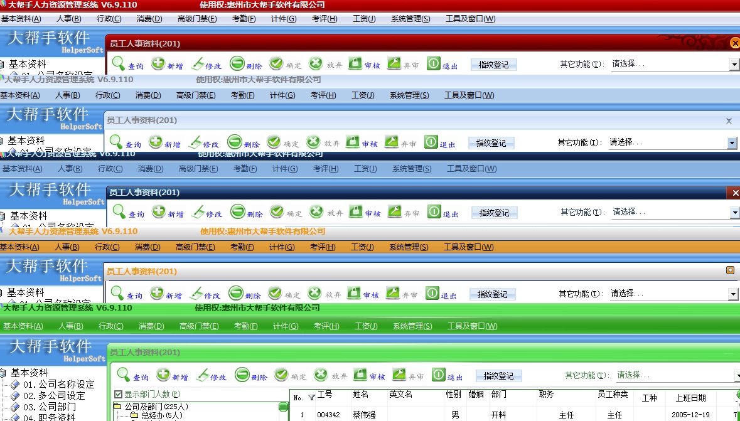Image resolution: width=740 pixels, height=421 pixels.
Task: Use 退出 exit icon in green-themed window
Action: tap(439, 375)
